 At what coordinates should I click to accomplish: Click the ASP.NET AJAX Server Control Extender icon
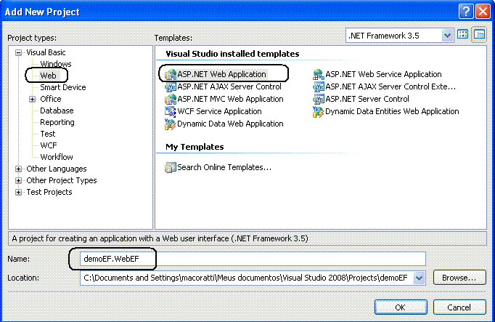tap(319, 87)
